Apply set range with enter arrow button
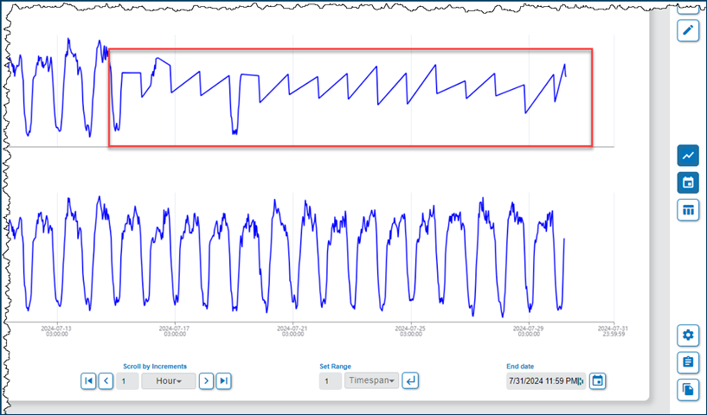The image size is (707, 415). tap(411, 380)
